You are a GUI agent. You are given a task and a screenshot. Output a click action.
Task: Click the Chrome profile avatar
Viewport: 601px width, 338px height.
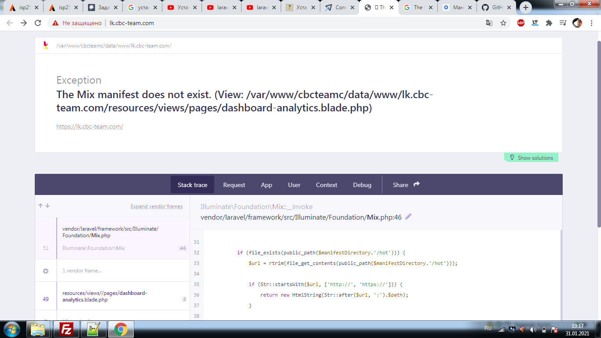(577, 23)
